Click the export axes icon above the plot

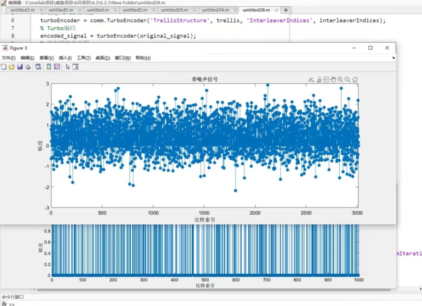(x=311, y=80)
